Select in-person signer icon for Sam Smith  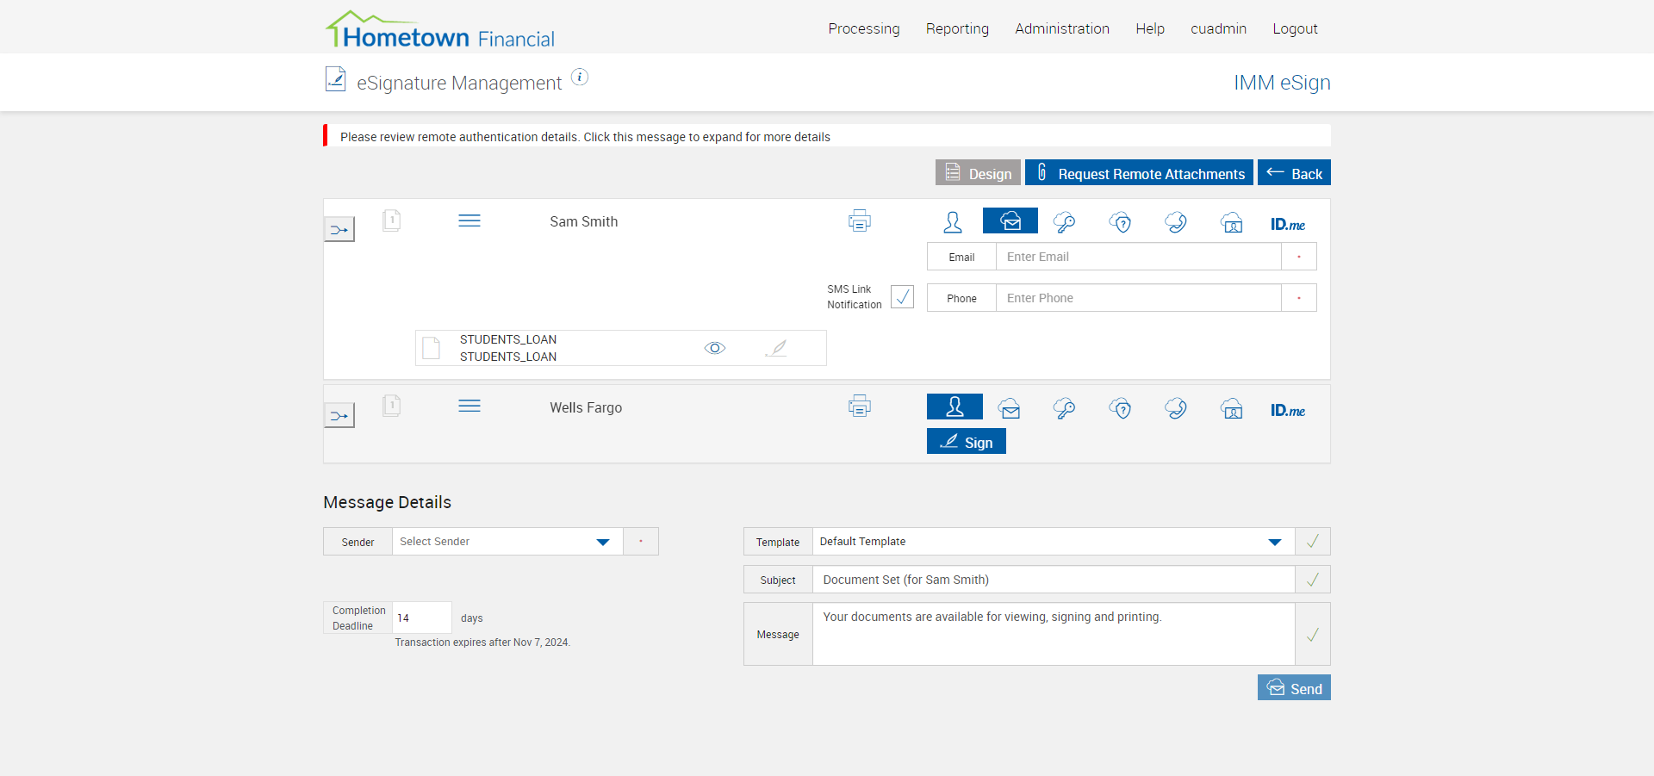coord(953,222)
